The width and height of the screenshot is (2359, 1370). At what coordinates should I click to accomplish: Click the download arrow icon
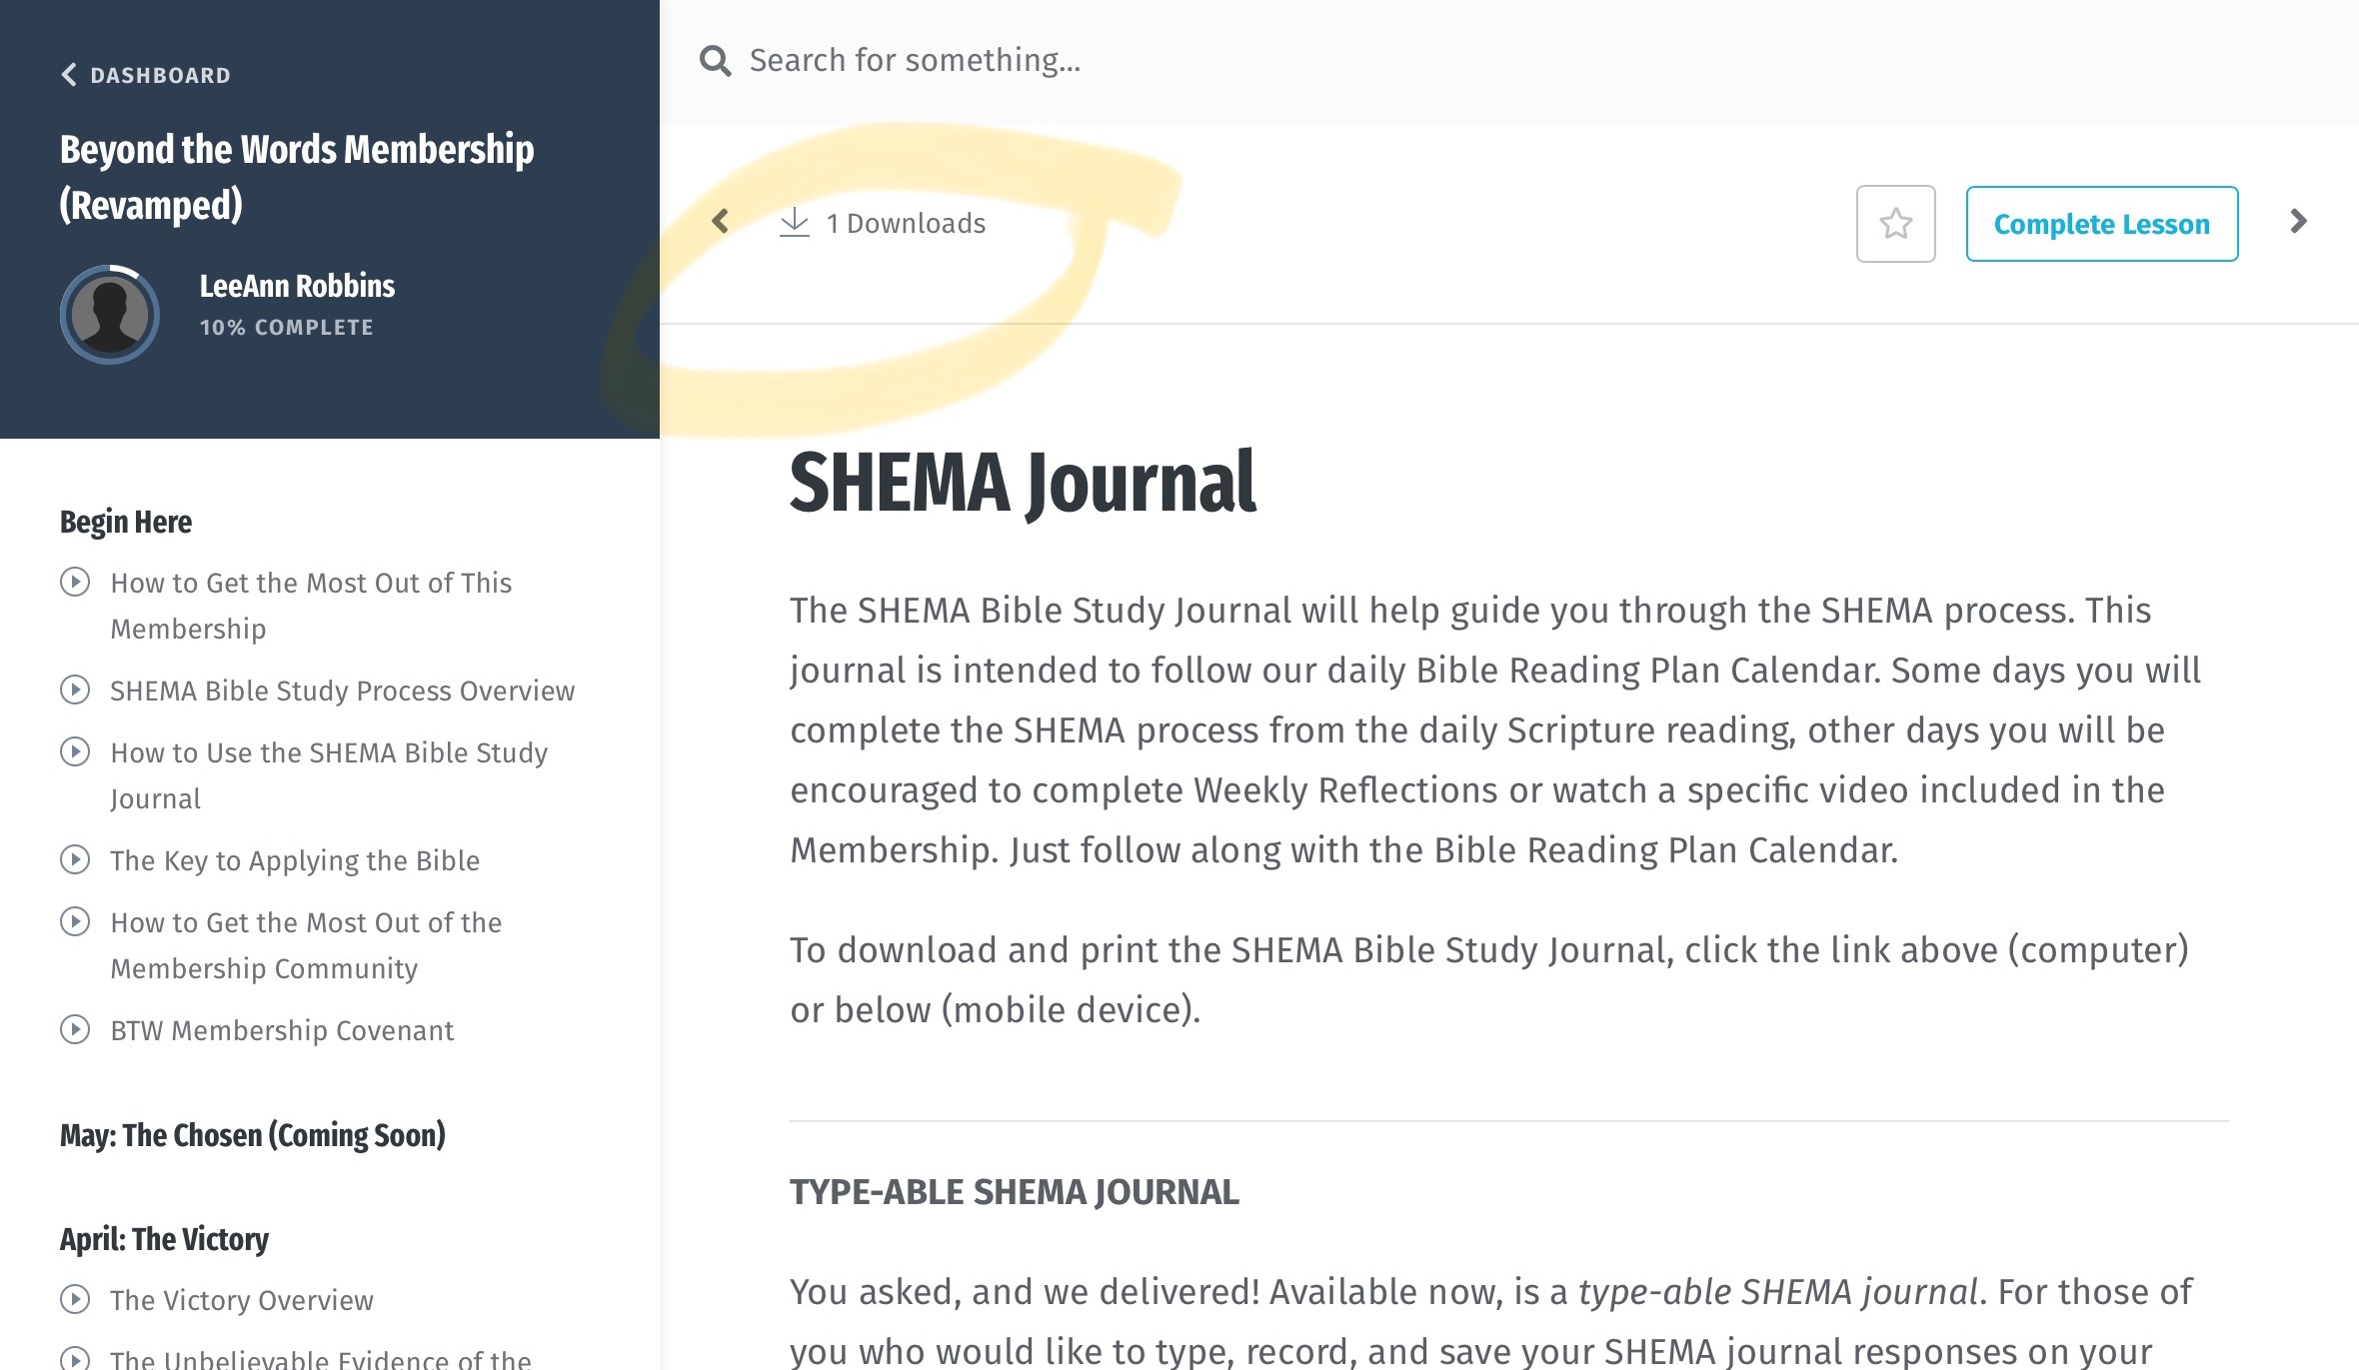point(795,222)
